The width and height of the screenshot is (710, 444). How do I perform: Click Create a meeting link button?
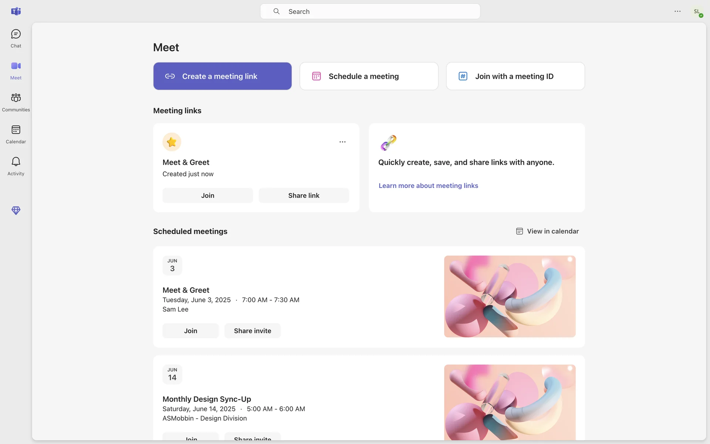pyautogui.click(x=222, y=76)
